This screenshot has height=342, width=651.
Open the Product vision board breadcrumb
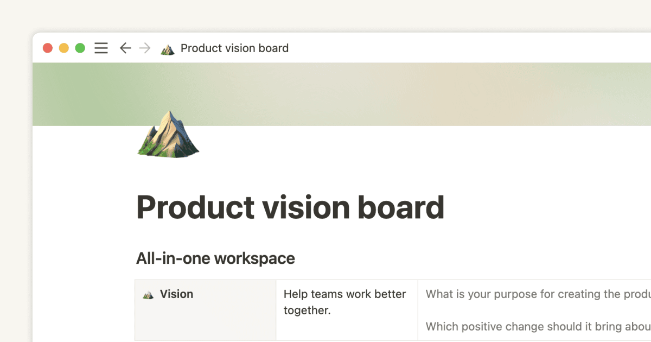point(234,48)
